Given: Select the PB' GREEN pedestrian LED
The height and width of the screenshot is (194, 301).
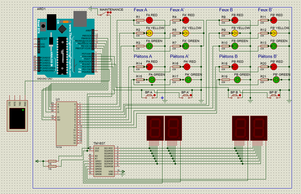Looking at the screenshot, I should click(276, 80).
